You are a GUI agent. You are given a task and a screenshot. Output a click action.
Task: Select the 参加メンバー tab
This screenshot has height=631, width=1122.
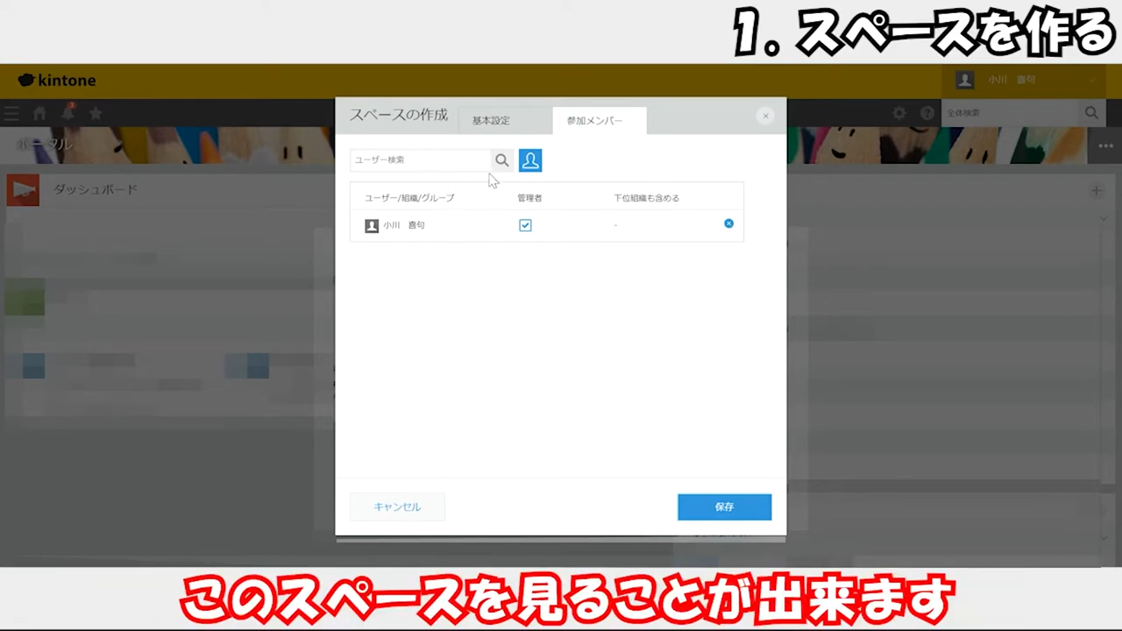pyautogui.click(x=594, y=121)
